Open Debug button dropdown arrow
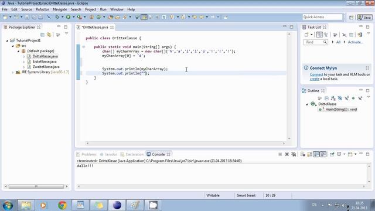This screenshot has height=211, width=375. [62, 17]
